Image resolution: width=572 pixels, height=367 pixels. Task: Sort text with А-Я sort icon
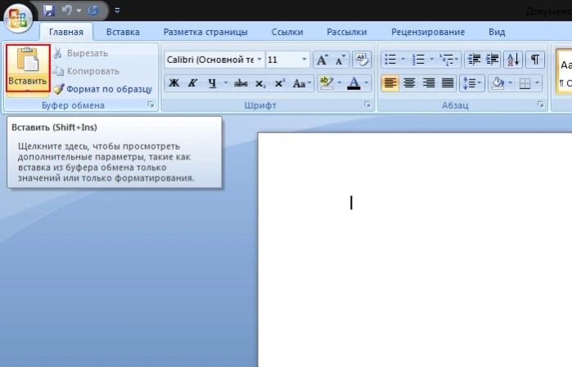[x=513, y=60]
